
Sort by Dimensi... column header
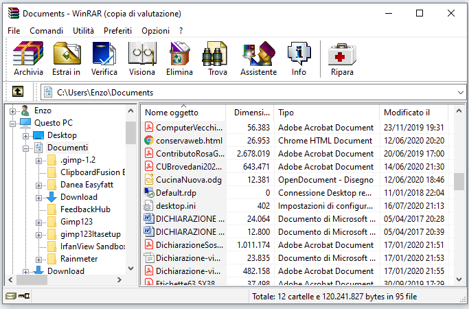pyautogui.click(x=250, y=113)
